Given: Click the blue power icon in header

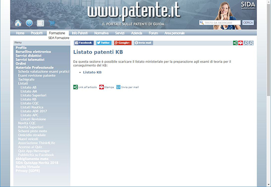Looking at the screenshot, I should tap(29, 23).
